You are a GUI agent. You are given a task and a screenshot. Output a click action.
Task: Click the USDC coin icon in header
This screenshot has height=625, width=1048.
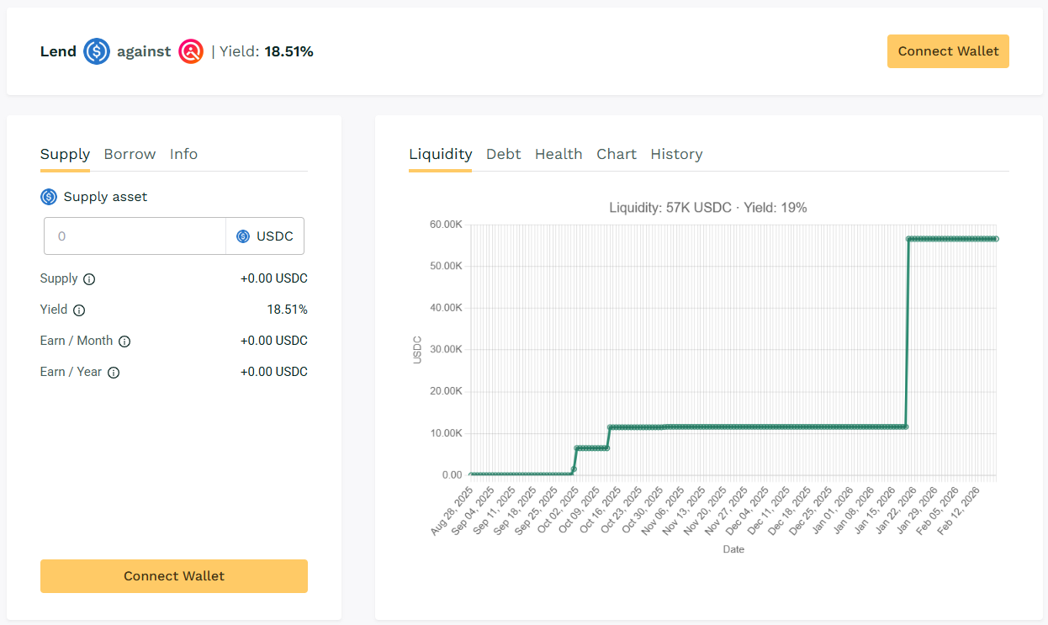pos(97,51)
